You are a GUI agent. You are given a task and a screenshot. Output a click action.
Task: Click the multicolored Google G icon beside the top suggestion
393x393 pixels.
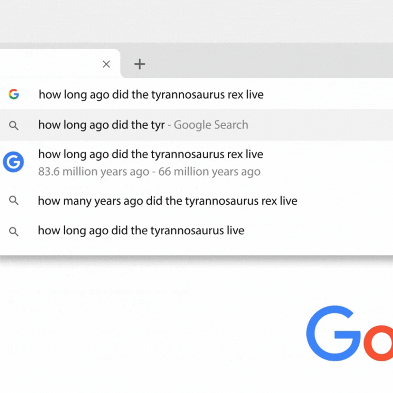coord(13,94)
